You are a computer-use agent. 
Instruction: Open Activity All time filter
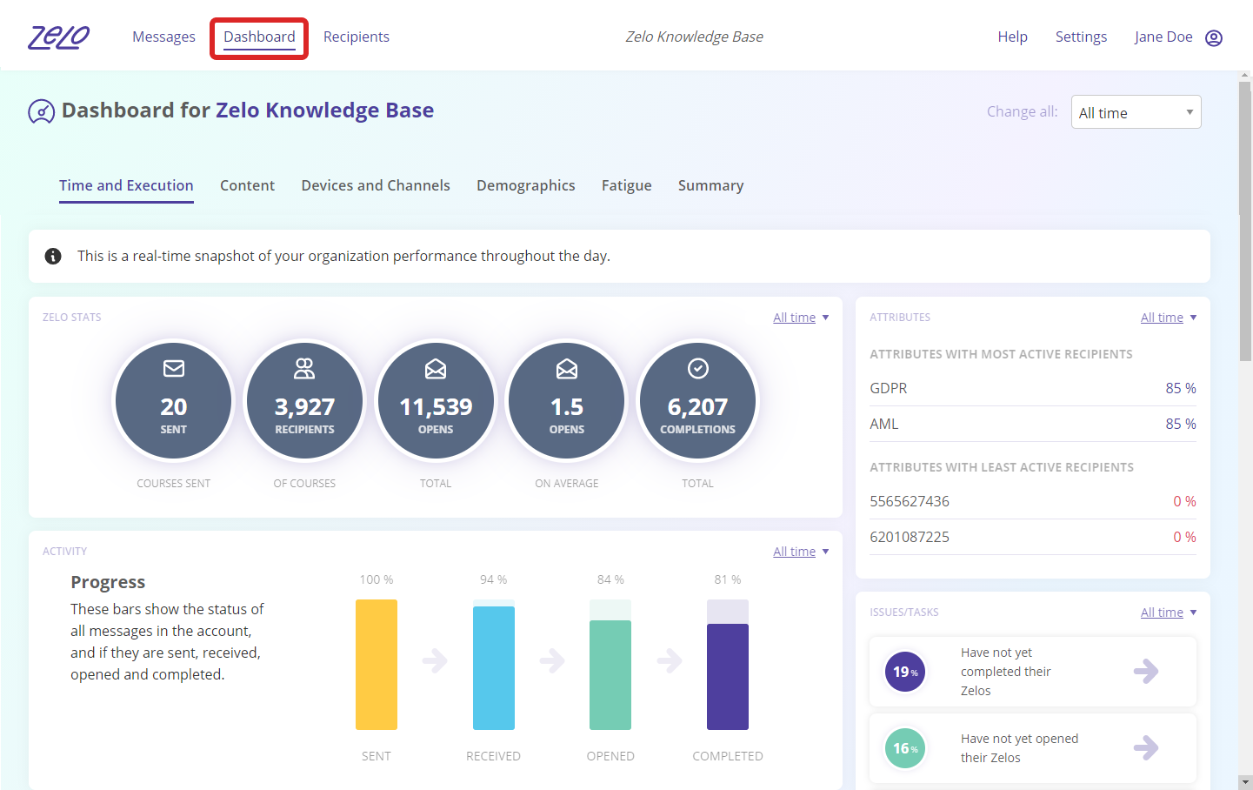(801, 552)
